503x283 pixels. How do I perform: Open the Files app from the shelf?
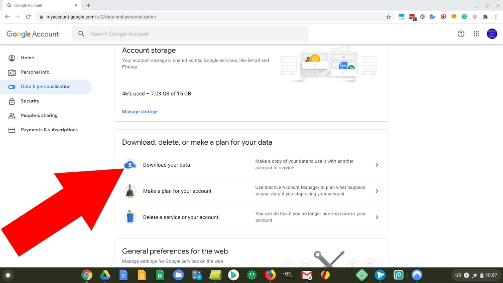pos(178,274)
